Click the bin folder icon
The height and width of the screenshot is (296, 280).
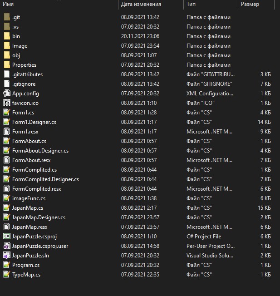7,36
